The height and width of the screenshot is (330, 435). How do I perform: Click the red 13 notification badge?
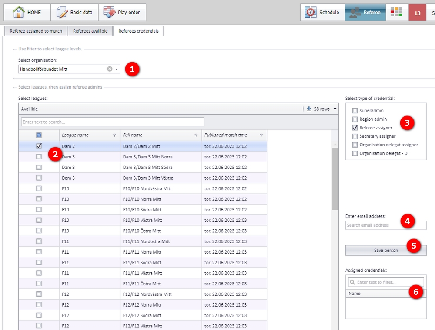pyautogui.click(x=417, y=13)
